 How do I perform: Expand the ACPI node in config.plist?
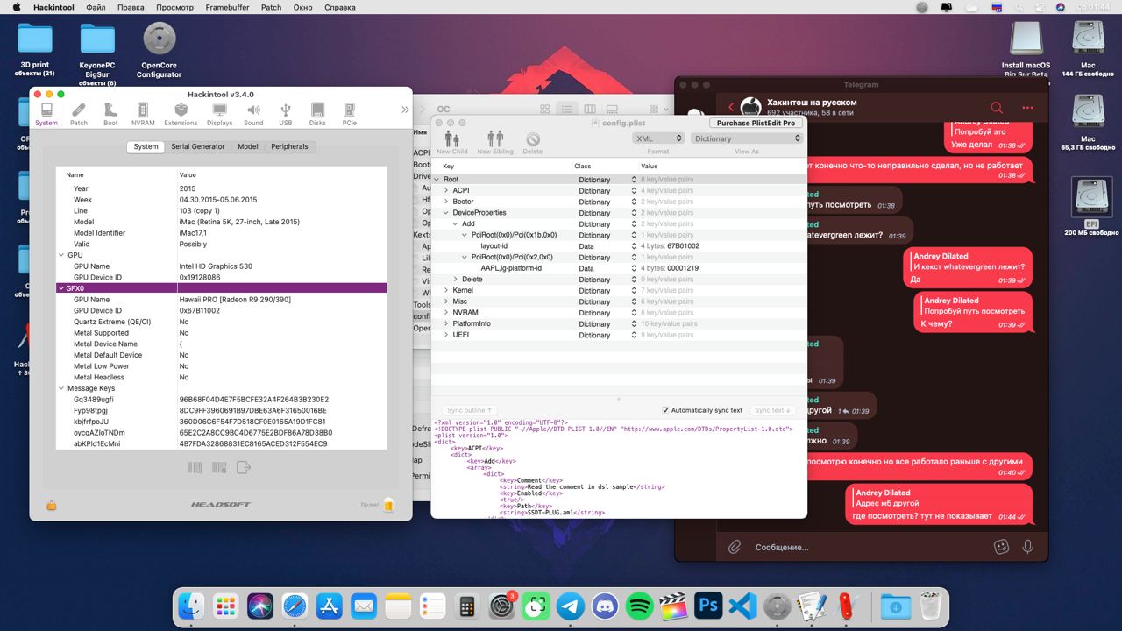click(446, 190)
